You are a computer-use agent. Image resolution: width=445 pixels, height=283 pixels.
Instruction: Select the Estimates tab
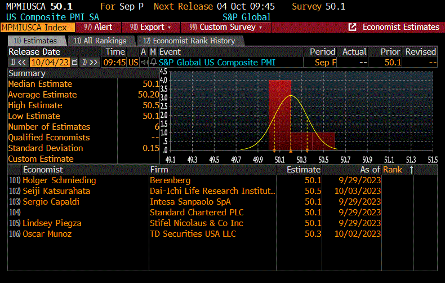coord(35,41)
